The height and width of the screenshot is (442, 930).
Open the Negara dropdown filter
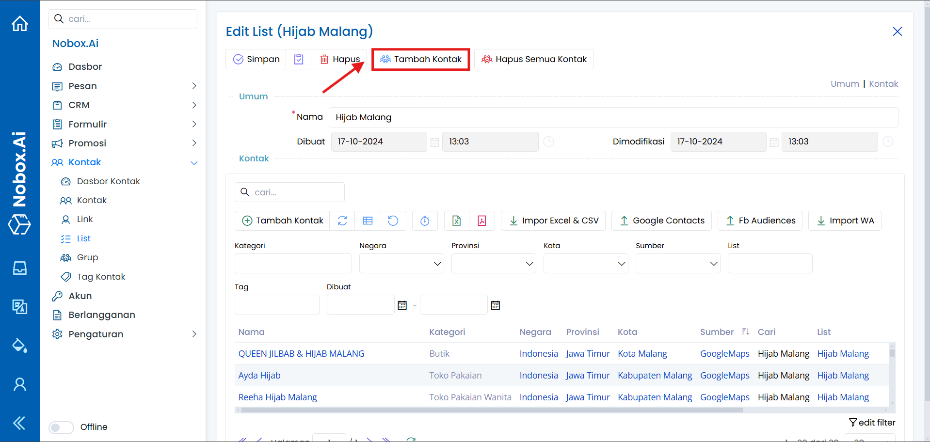point(401,263)
